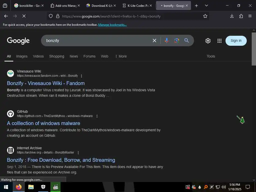Click the bonzify search input field

click(x=98, y=40)
